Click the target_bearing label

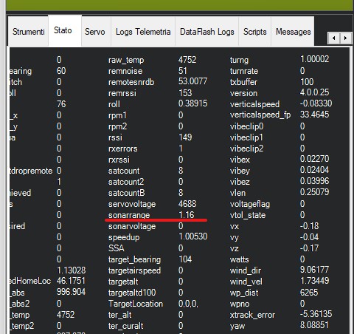click(x=134, y=259)
